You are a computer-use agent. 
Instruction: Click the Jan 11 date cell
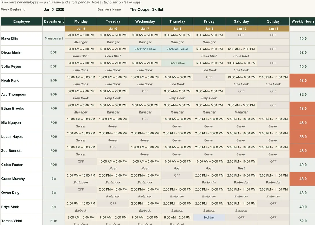(273, 29)
